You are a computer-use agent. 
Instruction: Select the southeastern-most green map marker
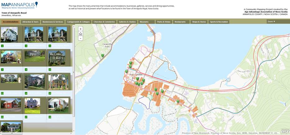pos(178,101)
